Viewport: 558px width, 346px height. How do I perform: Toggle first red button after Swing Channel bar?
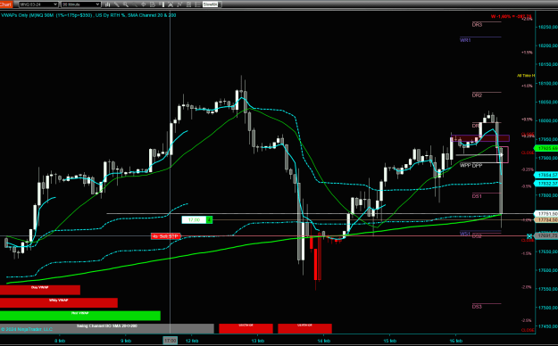246,328
